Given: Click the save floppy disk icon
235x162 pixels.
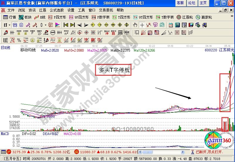Looking at the screenshot, I should (191, 25).
